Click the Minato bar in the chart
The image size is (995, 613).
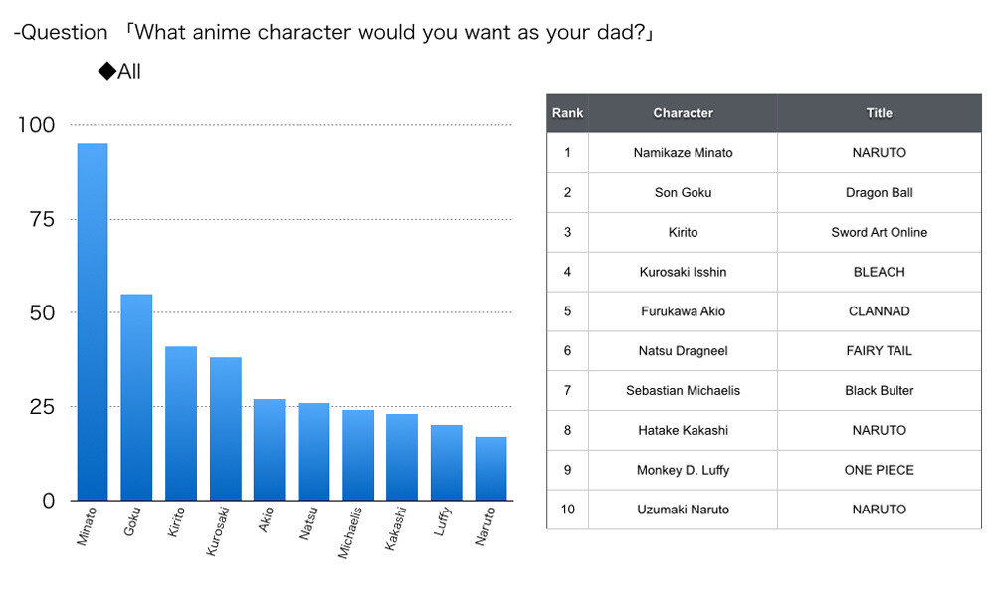tap(93, 322)
